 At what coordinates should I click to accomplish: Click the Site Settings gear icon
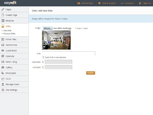pos(3,90)
